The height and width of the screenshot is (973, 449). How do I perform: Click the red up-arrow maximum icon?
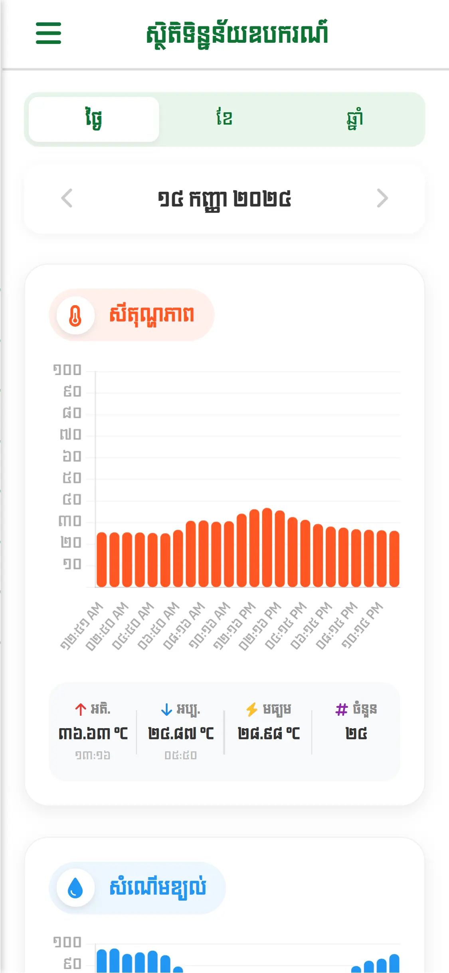tap(81, 709)
